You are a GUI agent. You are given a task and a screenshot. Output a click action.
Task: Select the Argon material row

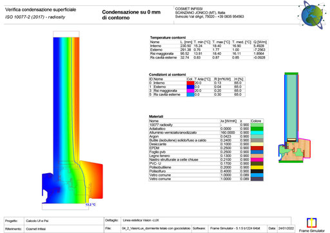tap(206, 136)
